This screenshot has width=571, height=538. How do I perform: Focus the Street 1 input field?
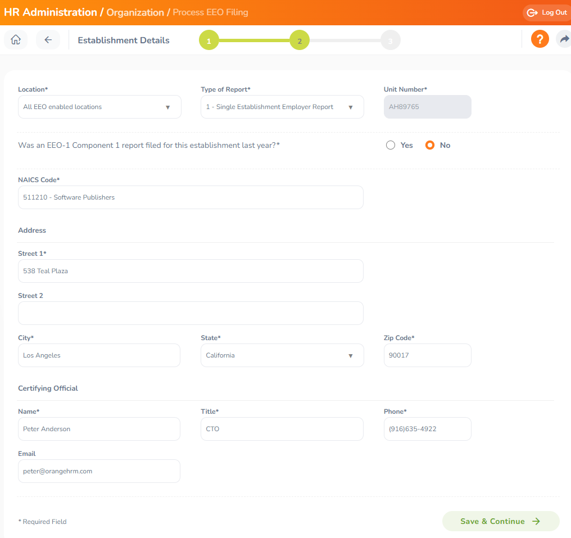tap(191, 271)
